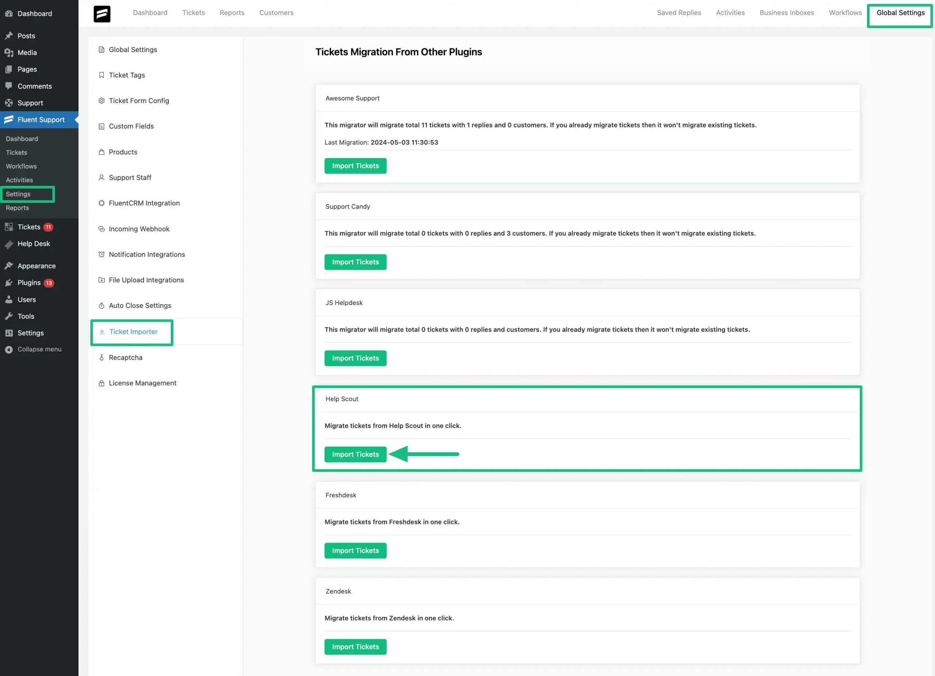935x676 pixels.
Task: Open Workflows in top navigation
Action: coord(845,13)
